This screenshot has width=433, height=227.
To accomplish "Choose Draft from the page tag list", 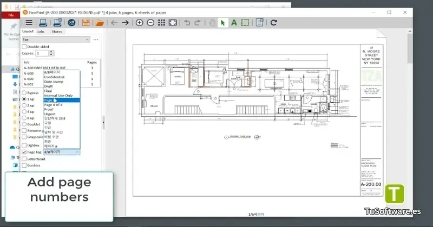I will 62,86.
